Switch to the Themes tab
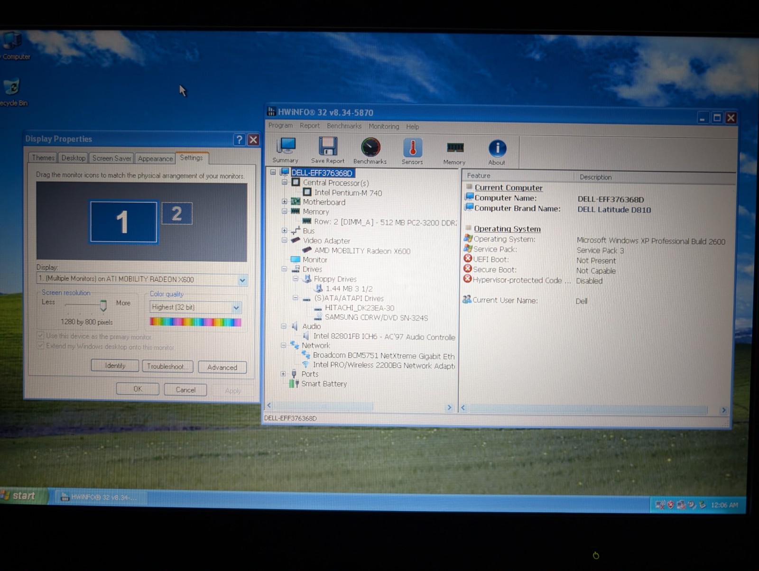Screen dimensions: 759x571 click(x=43, y=158)
